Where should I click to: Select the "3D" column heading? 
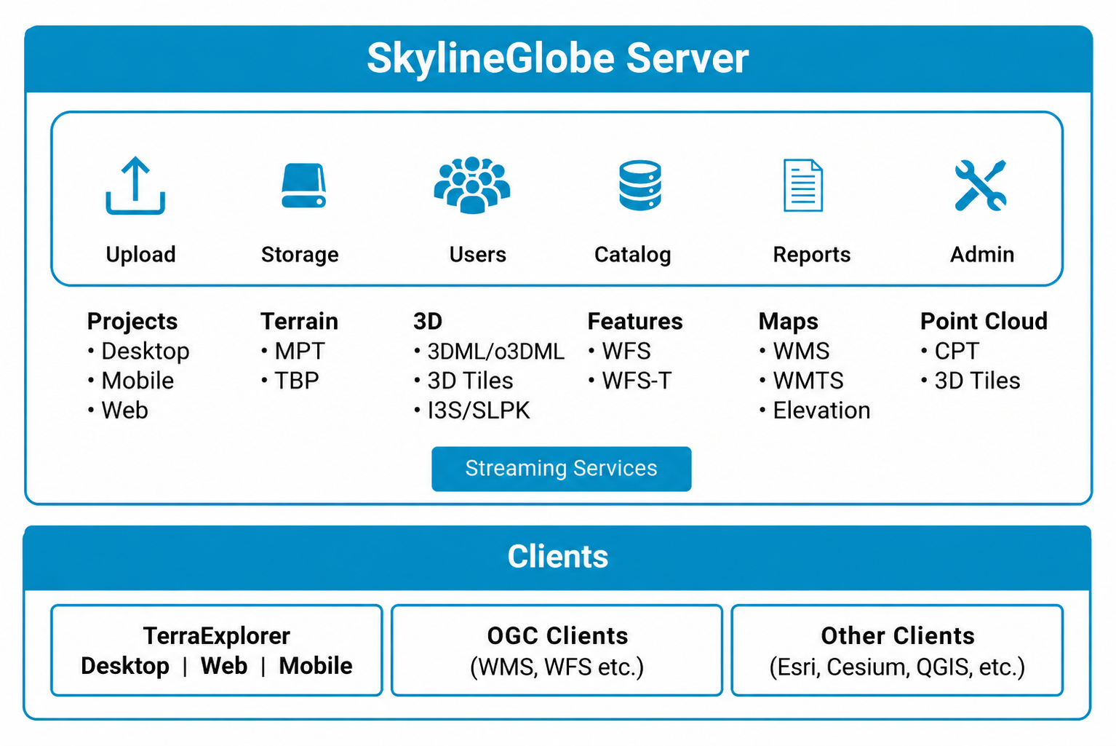tap(428, 322)
